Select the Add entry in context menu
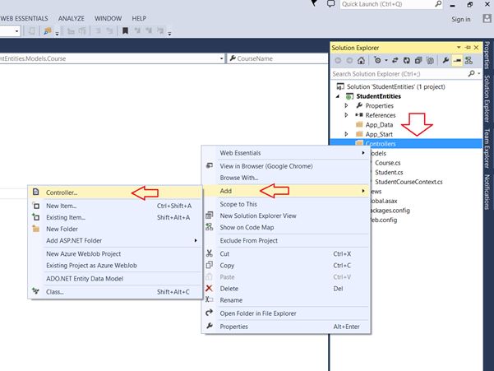 pyautogui.click(x=286, y=191)
